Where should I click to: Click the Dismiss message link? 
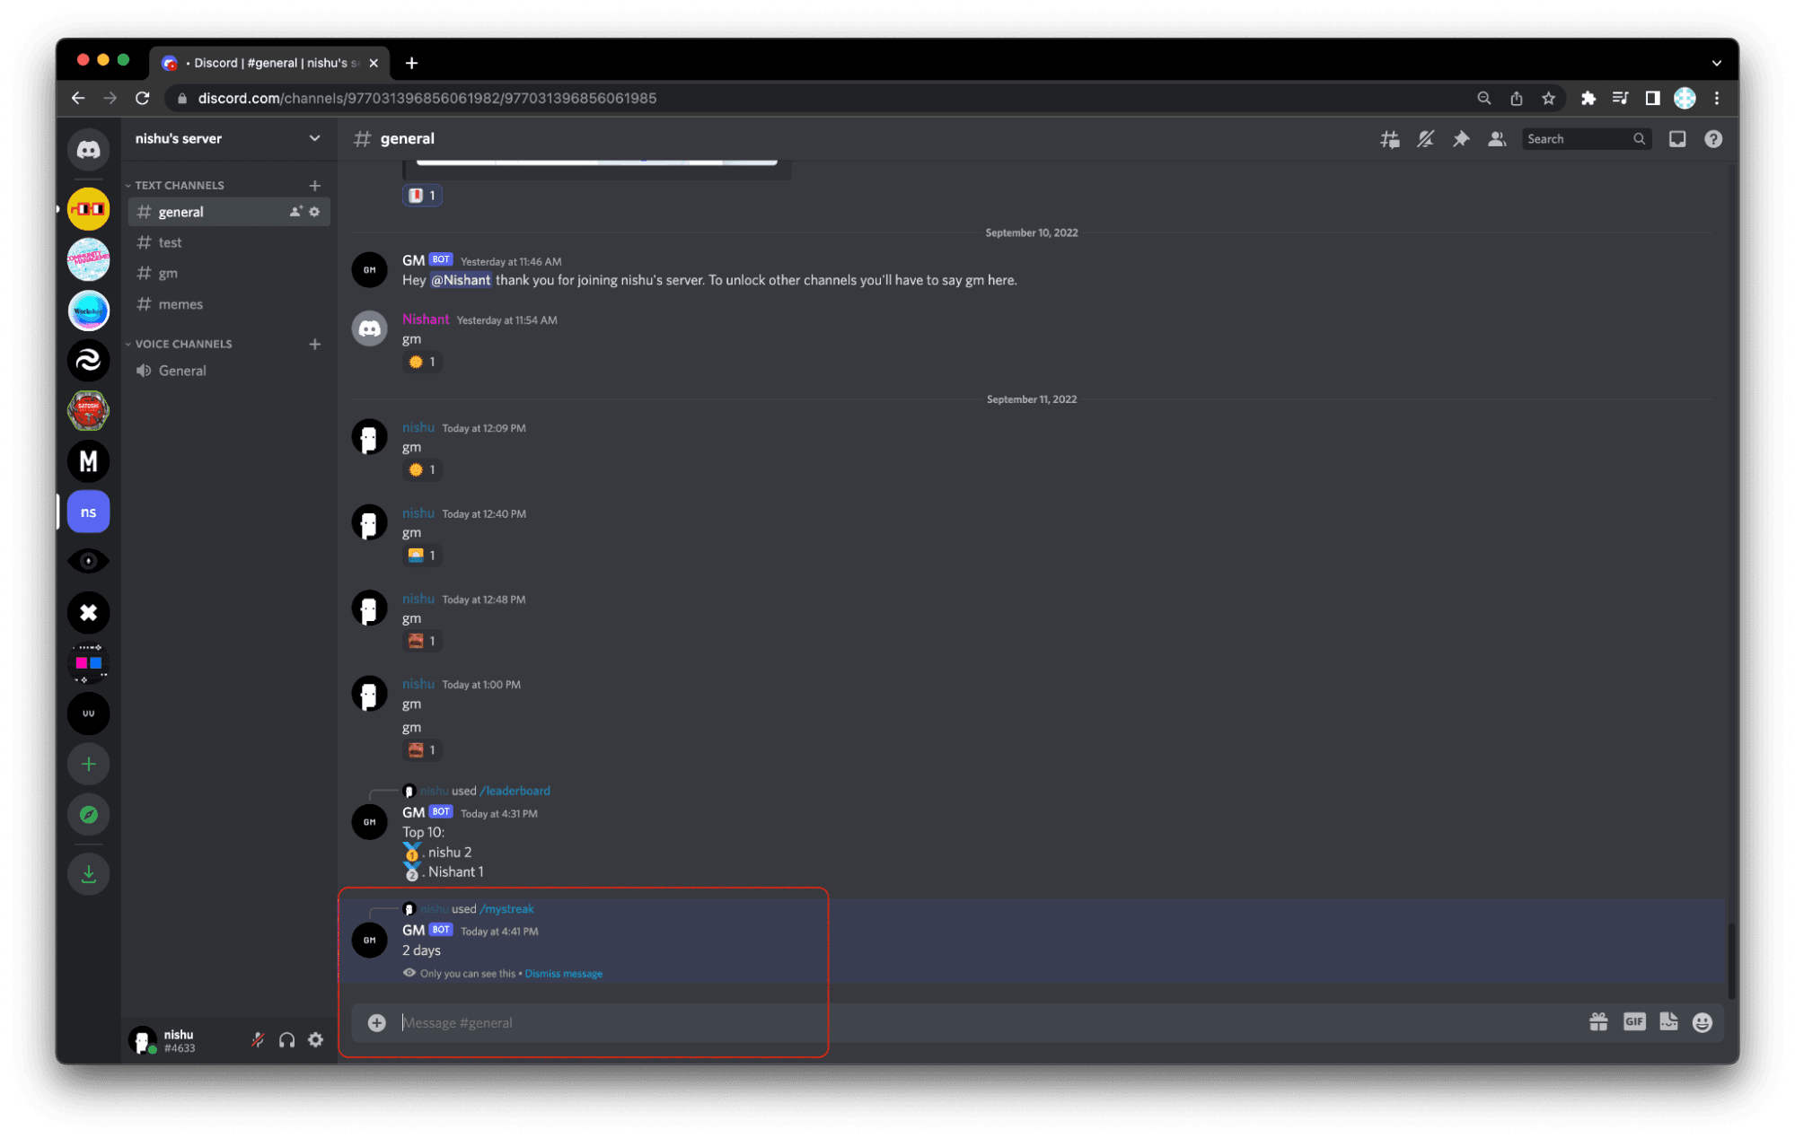pos(563,973)
